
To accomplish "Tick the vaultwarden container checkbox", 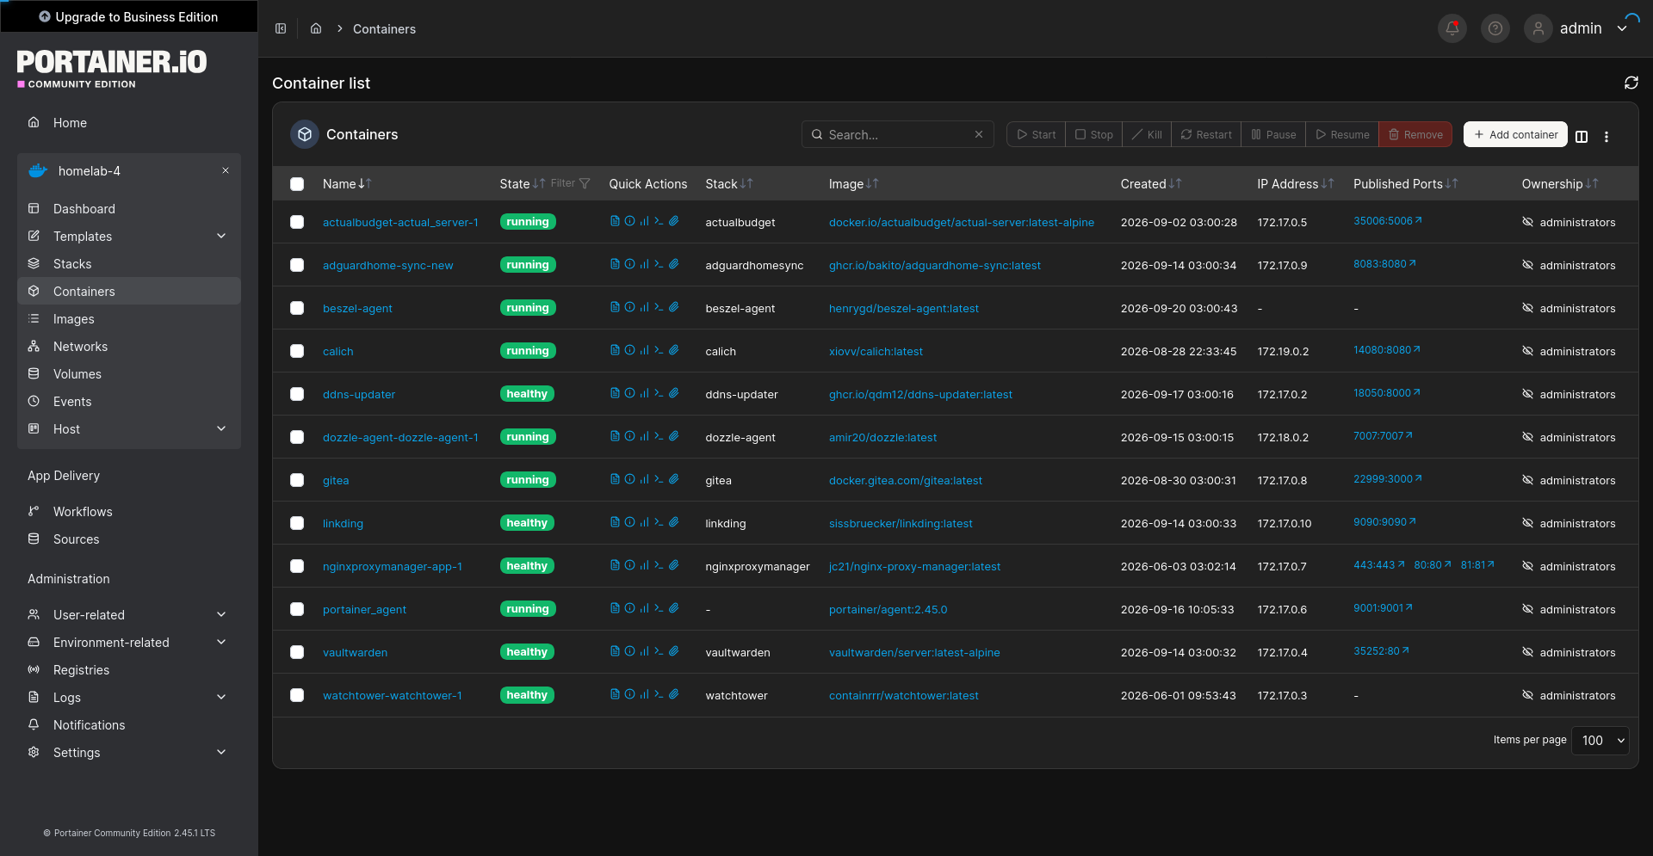I will [x=297, y=652].
